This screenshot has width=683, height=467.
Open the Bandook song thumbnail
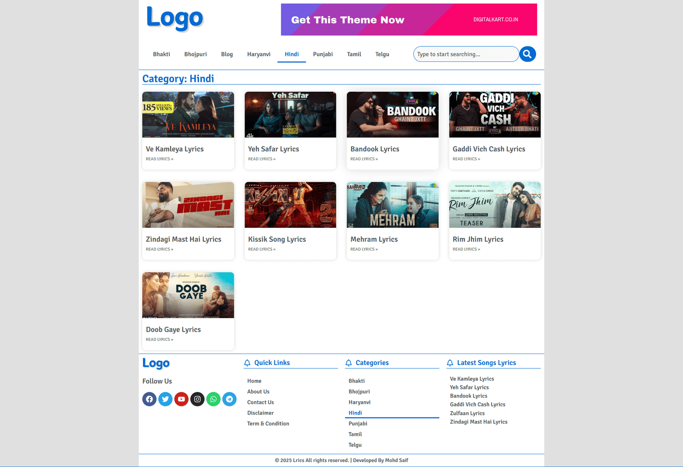(392, 115)
